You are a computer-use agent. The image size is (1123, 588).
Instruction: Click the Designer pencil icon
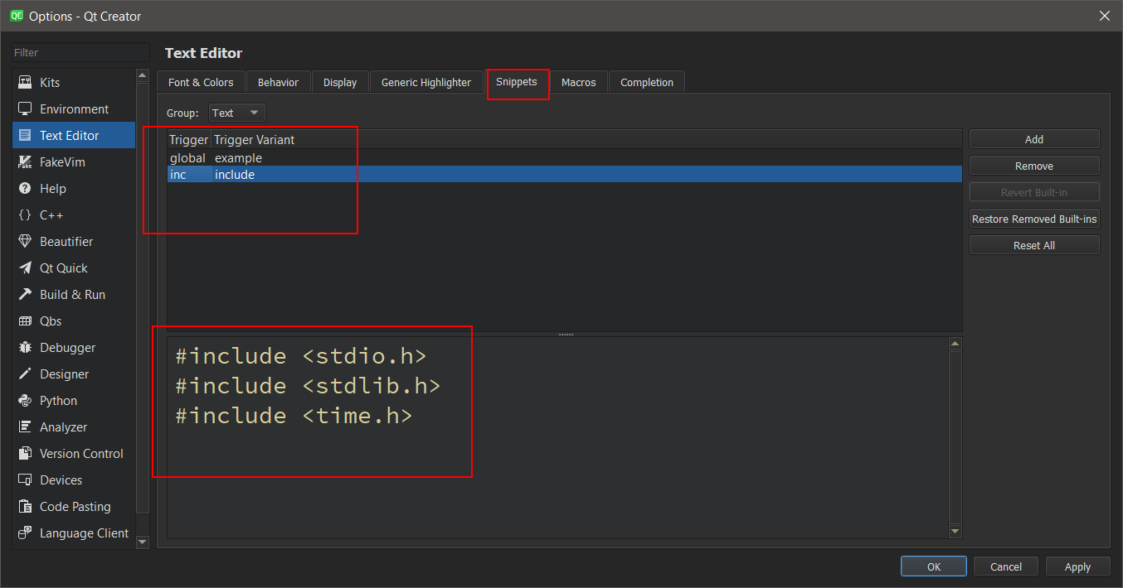click(x=25, y=374)
